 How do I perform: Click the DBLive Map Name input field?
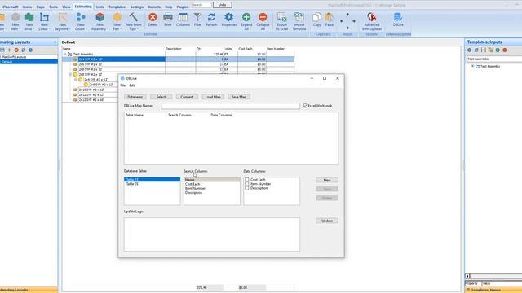[x=230, y=106]
